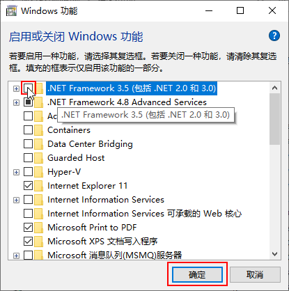Disable the Microsoft XPS document writer checkbox
289x291 pixels.
[x=28, y=242]
